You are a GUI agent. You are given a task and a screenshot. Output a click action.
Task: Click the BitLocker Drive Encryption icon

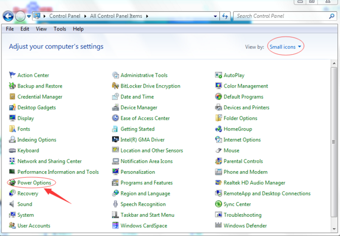tap(116, 86)
